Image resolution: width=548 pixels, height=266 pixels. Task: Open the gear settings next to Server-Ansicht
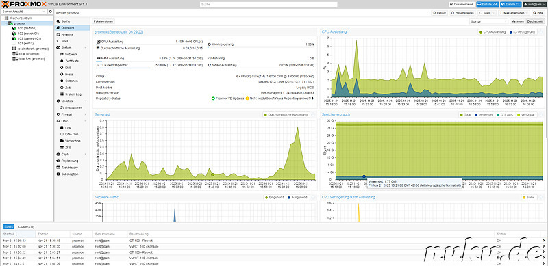coord(50,12)
